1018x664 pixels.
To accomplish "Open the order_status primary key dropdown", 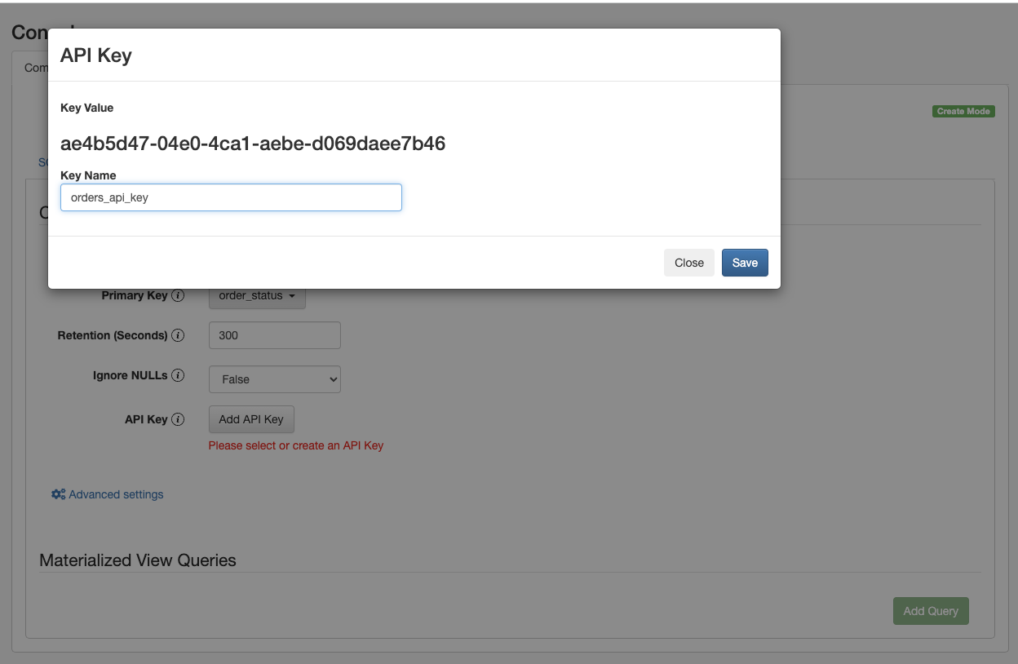I will click(257, 296).
